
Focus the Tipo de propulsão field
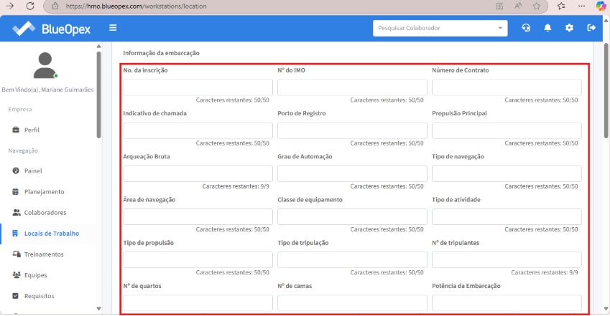pyautogui.click(x=198, y=259)
